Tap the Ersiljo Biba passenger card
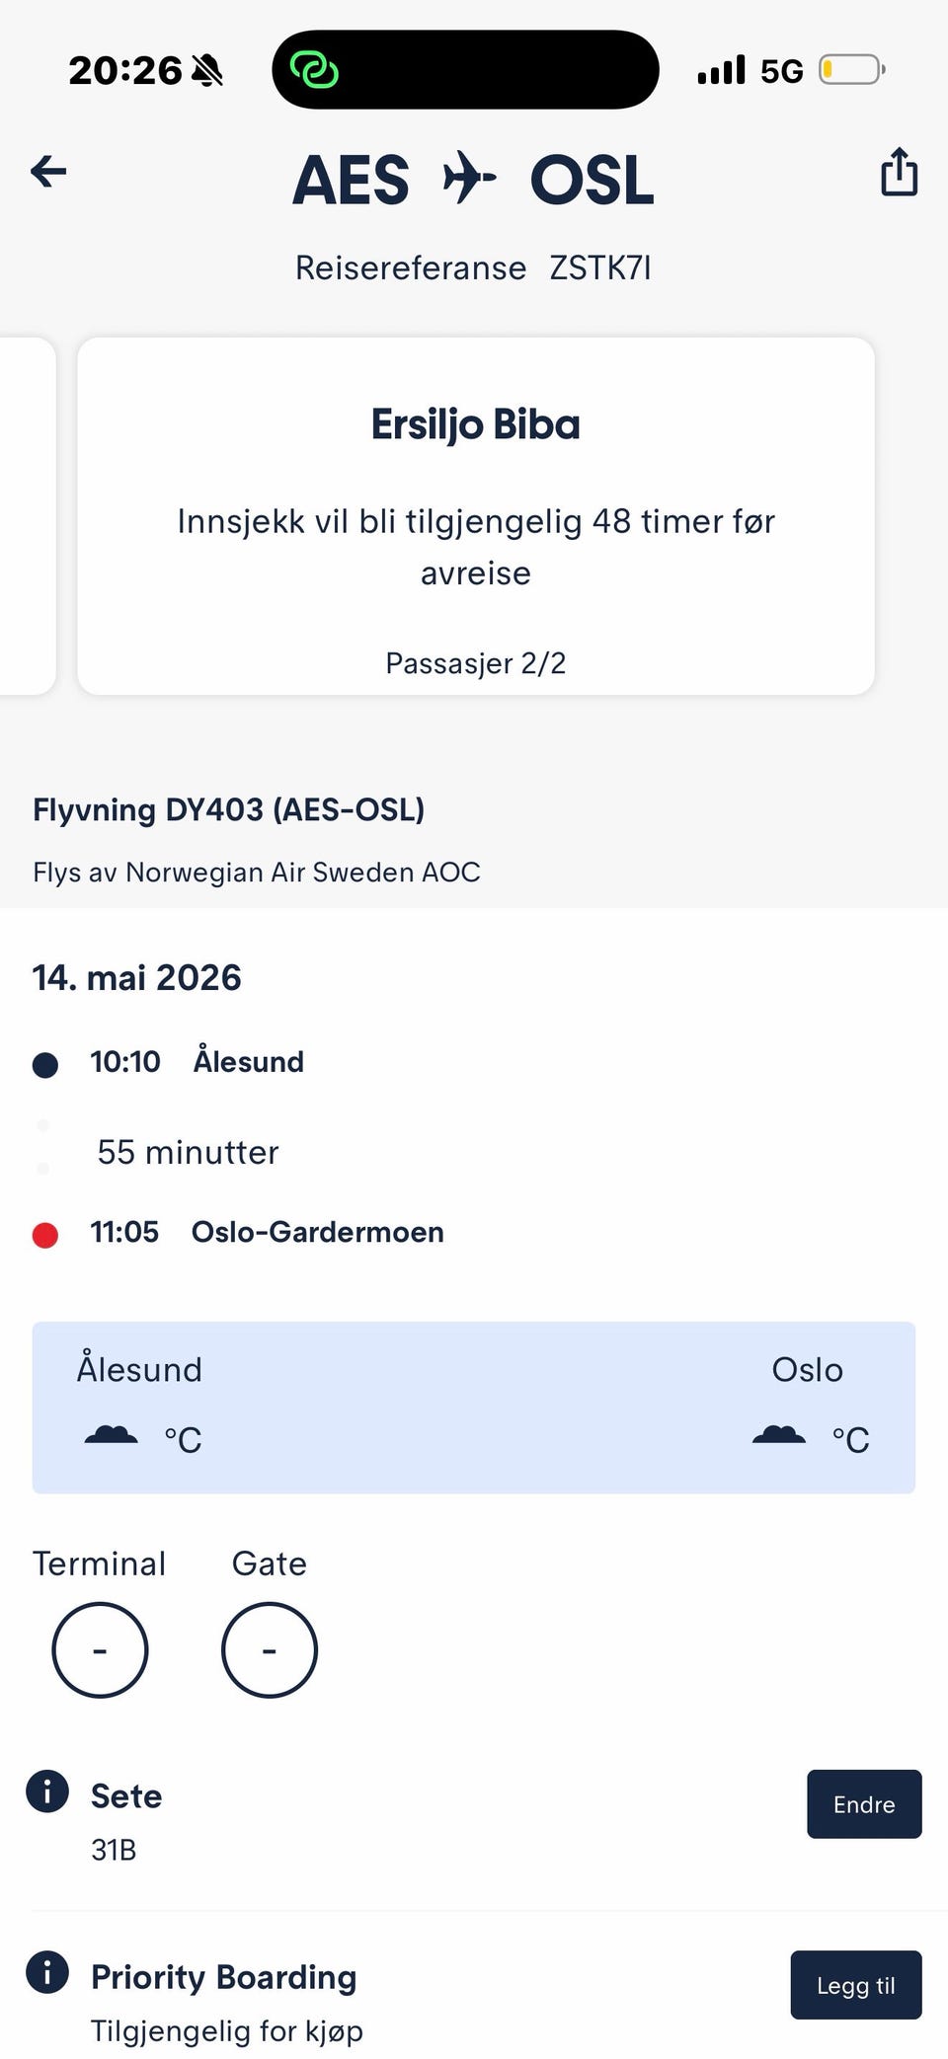 (x=476, y=516)
